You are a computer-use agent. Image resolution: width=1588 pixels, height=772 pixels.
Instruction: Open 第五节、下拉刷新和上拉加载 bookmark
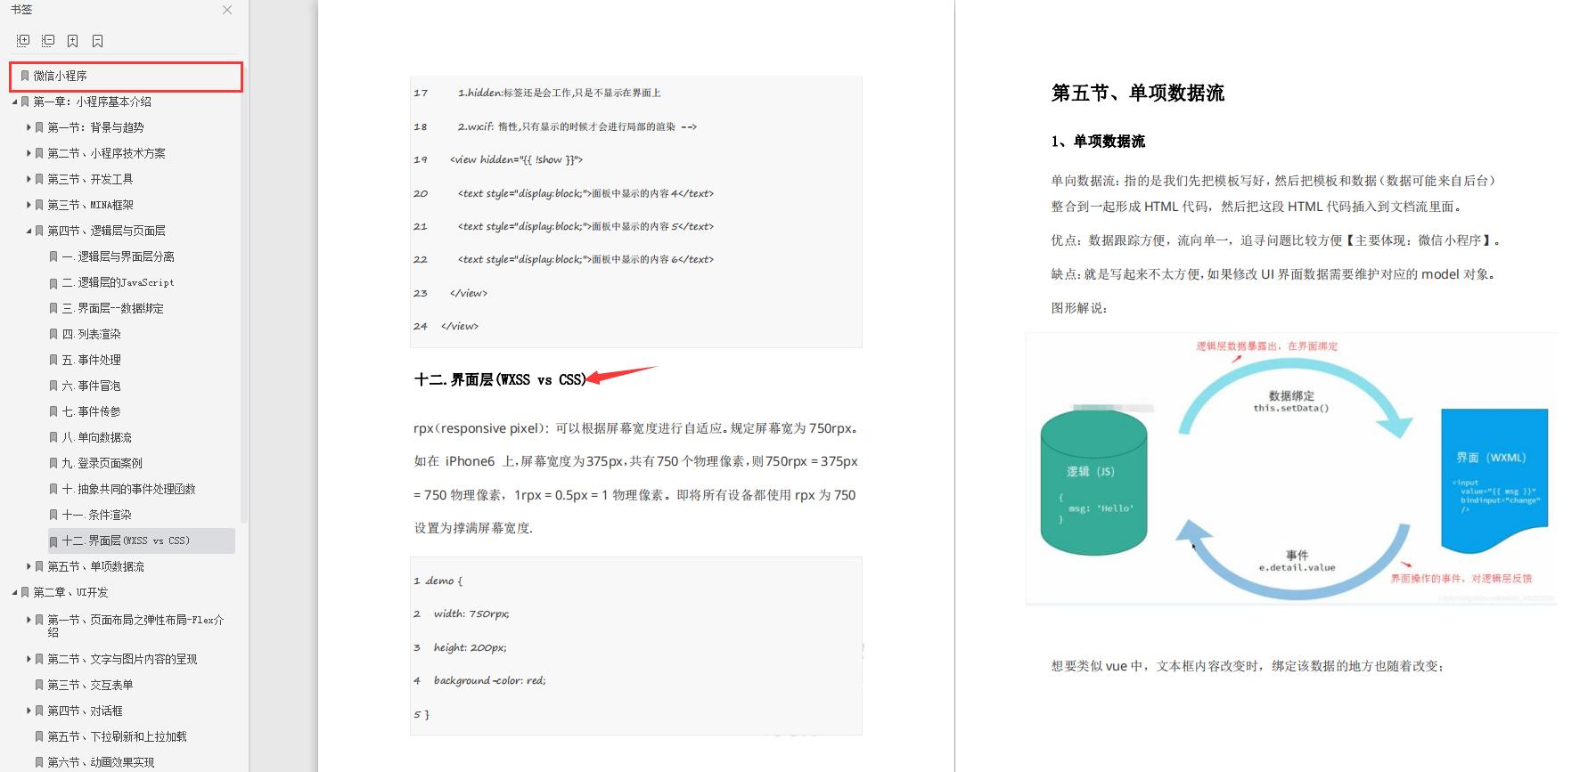pyautogui.click(x=117, y=737)
